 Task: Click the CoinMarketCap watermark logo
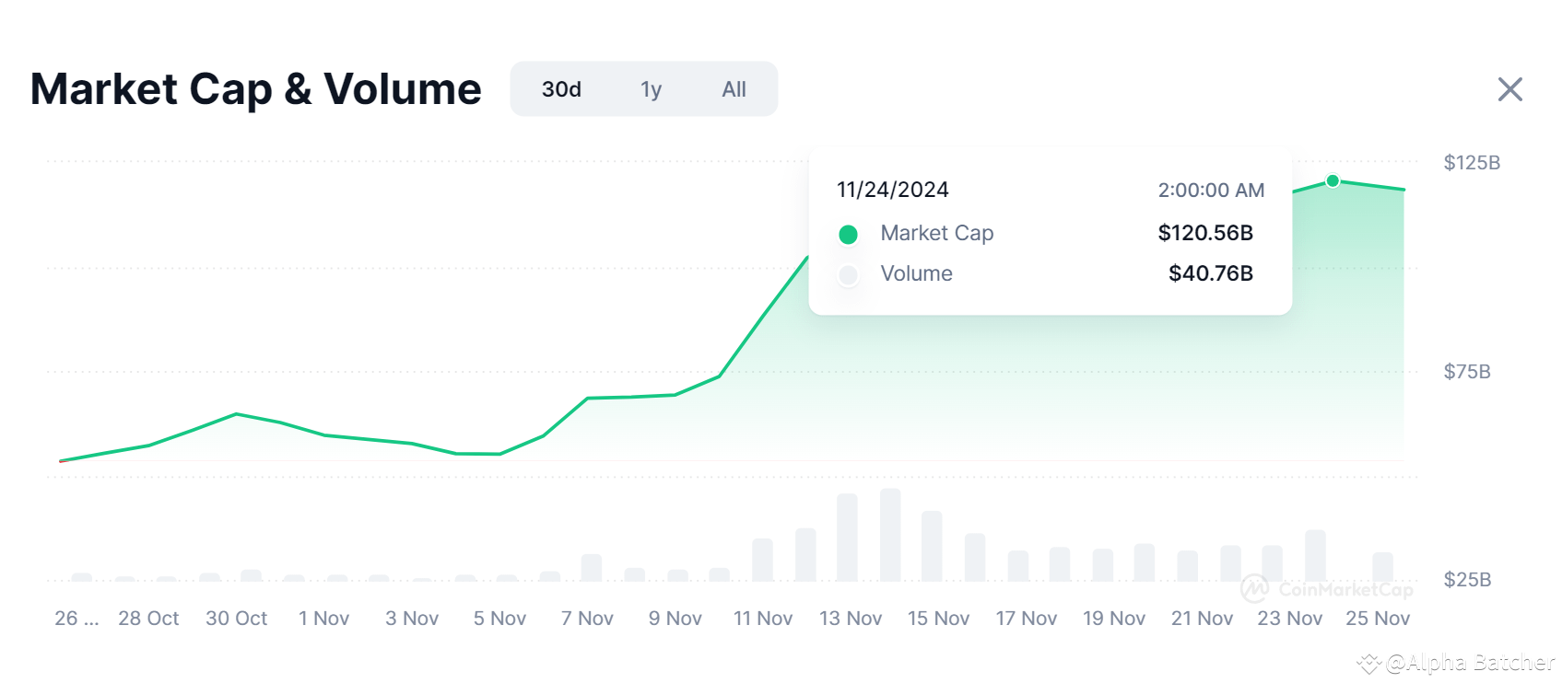click(x=1254, y=589)
